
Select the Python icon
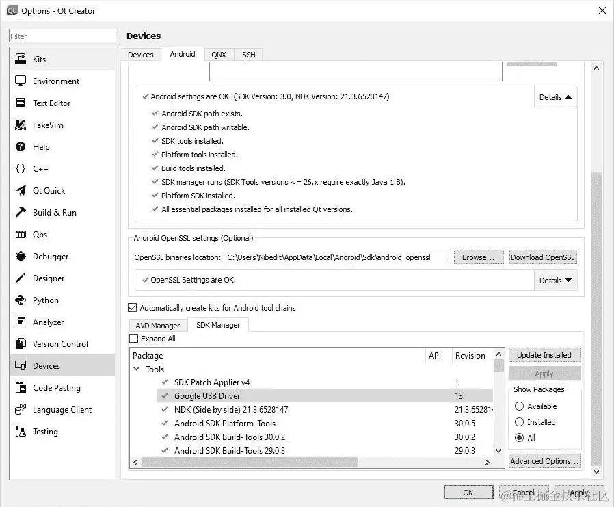coord(21,300)
